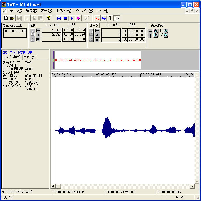Click the loop start sample count field
201x201 pixels.
(111, 31)
